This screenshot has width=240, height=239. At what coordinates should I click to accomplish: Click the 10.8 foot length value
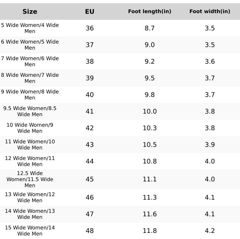[x=149, y=161]
